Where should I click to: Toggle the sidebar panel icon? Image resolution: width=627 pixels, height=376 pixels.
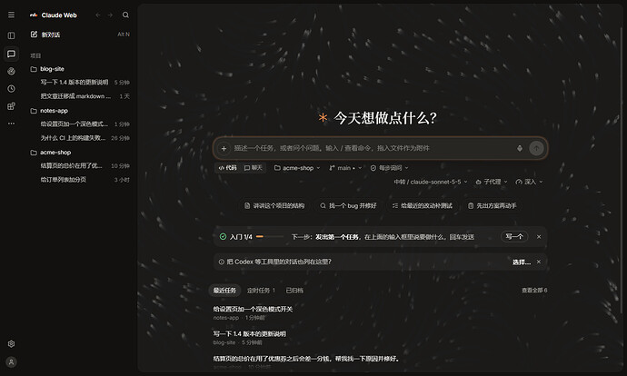11,35
